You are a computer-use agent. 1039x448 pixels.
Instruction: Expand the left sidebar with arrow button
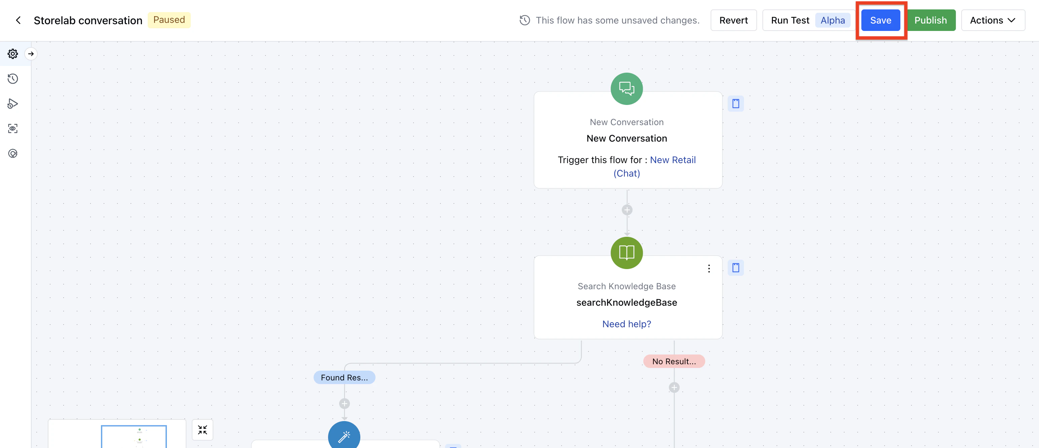(31, 53)
